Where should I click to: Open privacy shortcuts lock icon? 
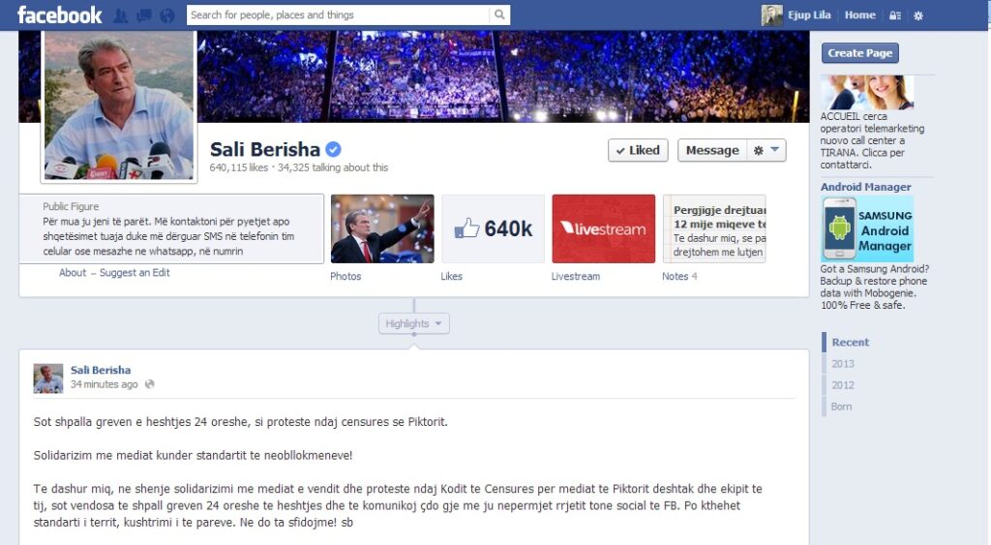[x=895, y=15]
